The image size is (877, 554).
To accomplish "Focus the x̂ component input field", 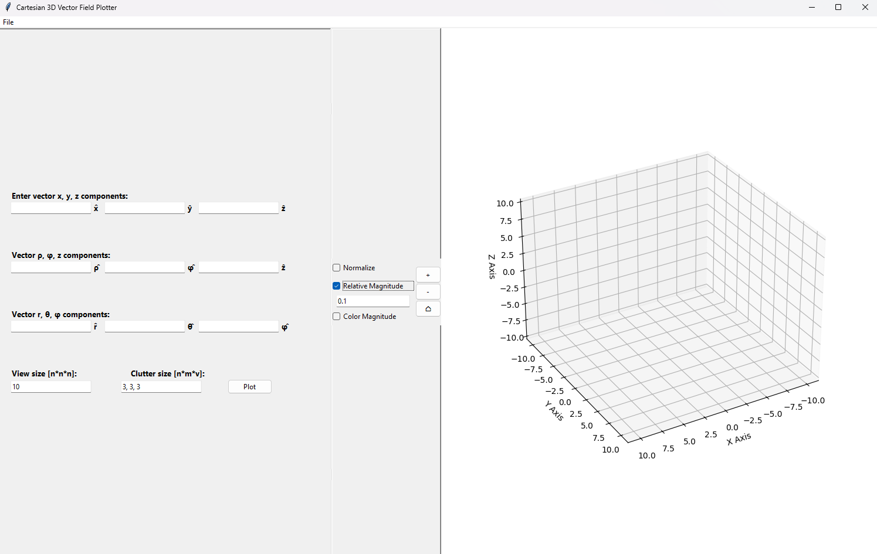I will click(51, 208).
